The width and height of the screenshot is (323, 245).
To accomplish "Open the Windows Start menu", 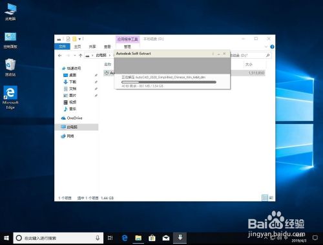I will 6,238.
